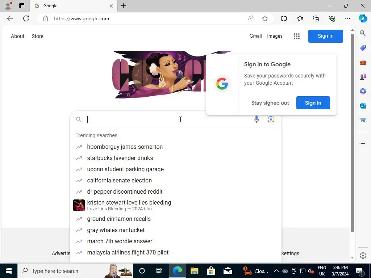Image resolution: width=371 pixels, height=278 pixels.
Task: Select 'dr pepper discontinued reddit' suggestion
Action: 176,192
